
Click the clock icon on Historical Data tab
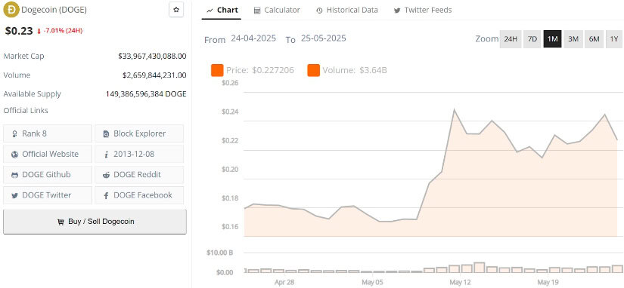(319, 11)
